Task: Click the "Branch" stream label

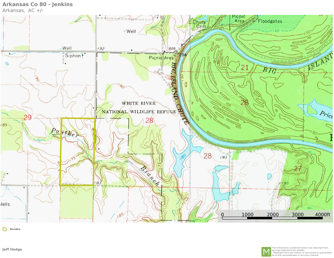Action: [x=150, y=175]
